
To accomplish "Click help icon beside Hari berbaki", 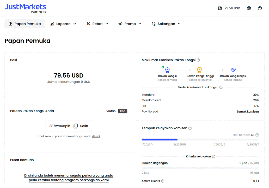I will pos(257,135).
